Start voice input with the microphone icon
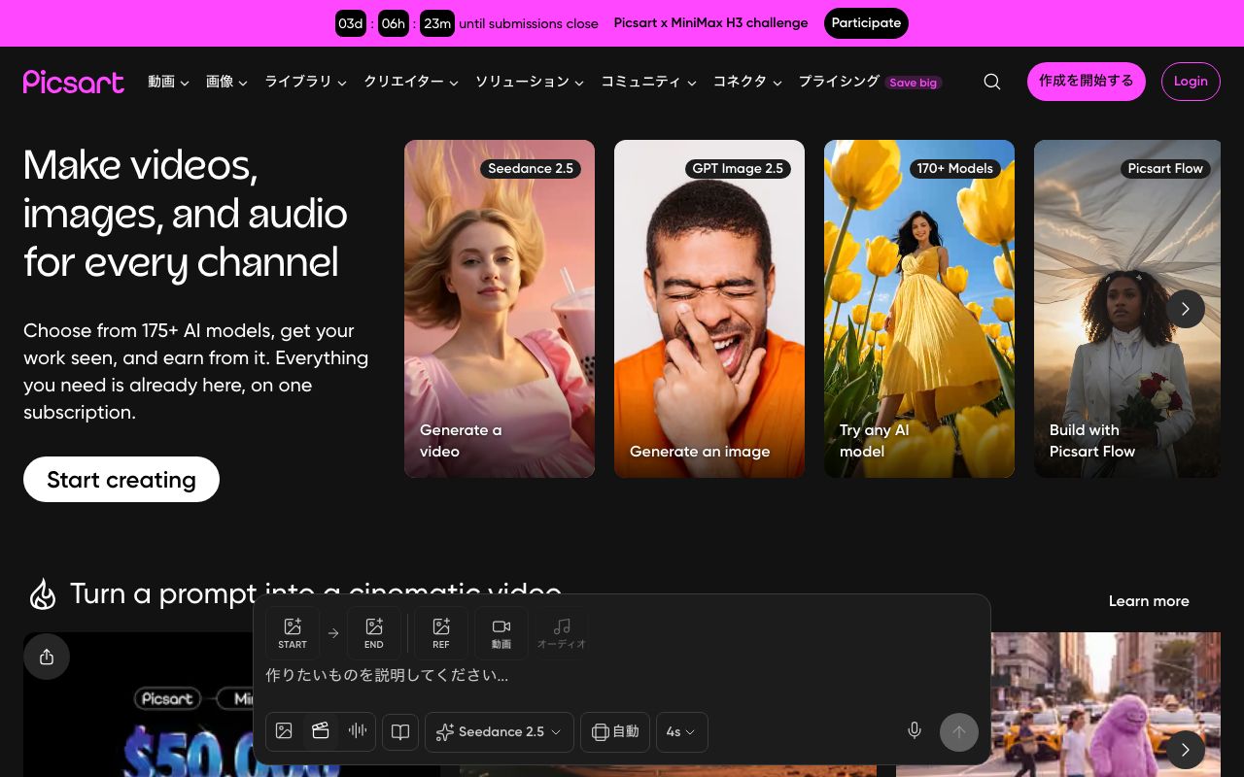The height and width of the screenshot is (777, 1244). pyautogui.click(x=915, y=731)
